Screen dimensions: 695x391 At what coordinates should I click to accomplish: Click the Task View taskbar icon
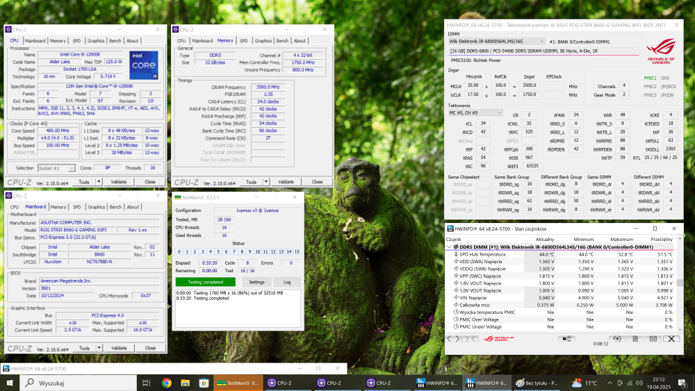coord(145,383)
